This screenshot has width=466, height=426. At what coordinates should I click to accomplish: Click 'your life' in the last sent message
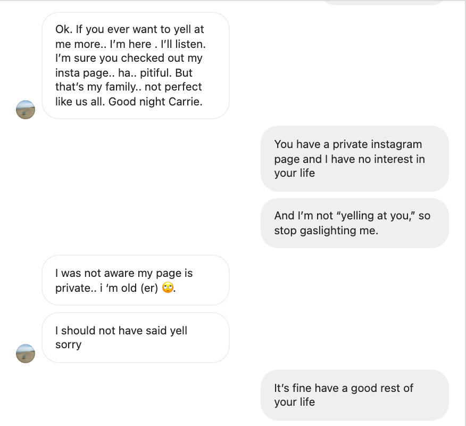coord(295,402)
